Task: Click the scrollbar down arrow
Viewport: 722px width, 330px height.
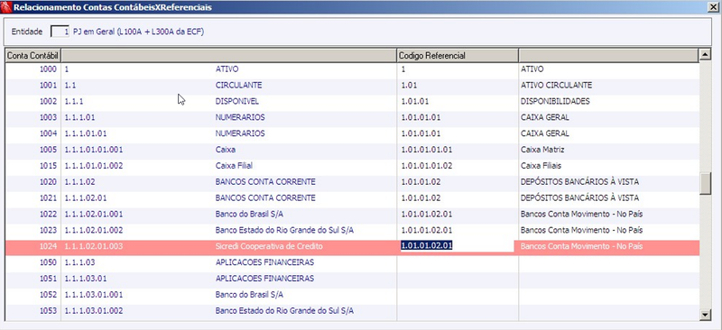Action: tap(705, 315)
